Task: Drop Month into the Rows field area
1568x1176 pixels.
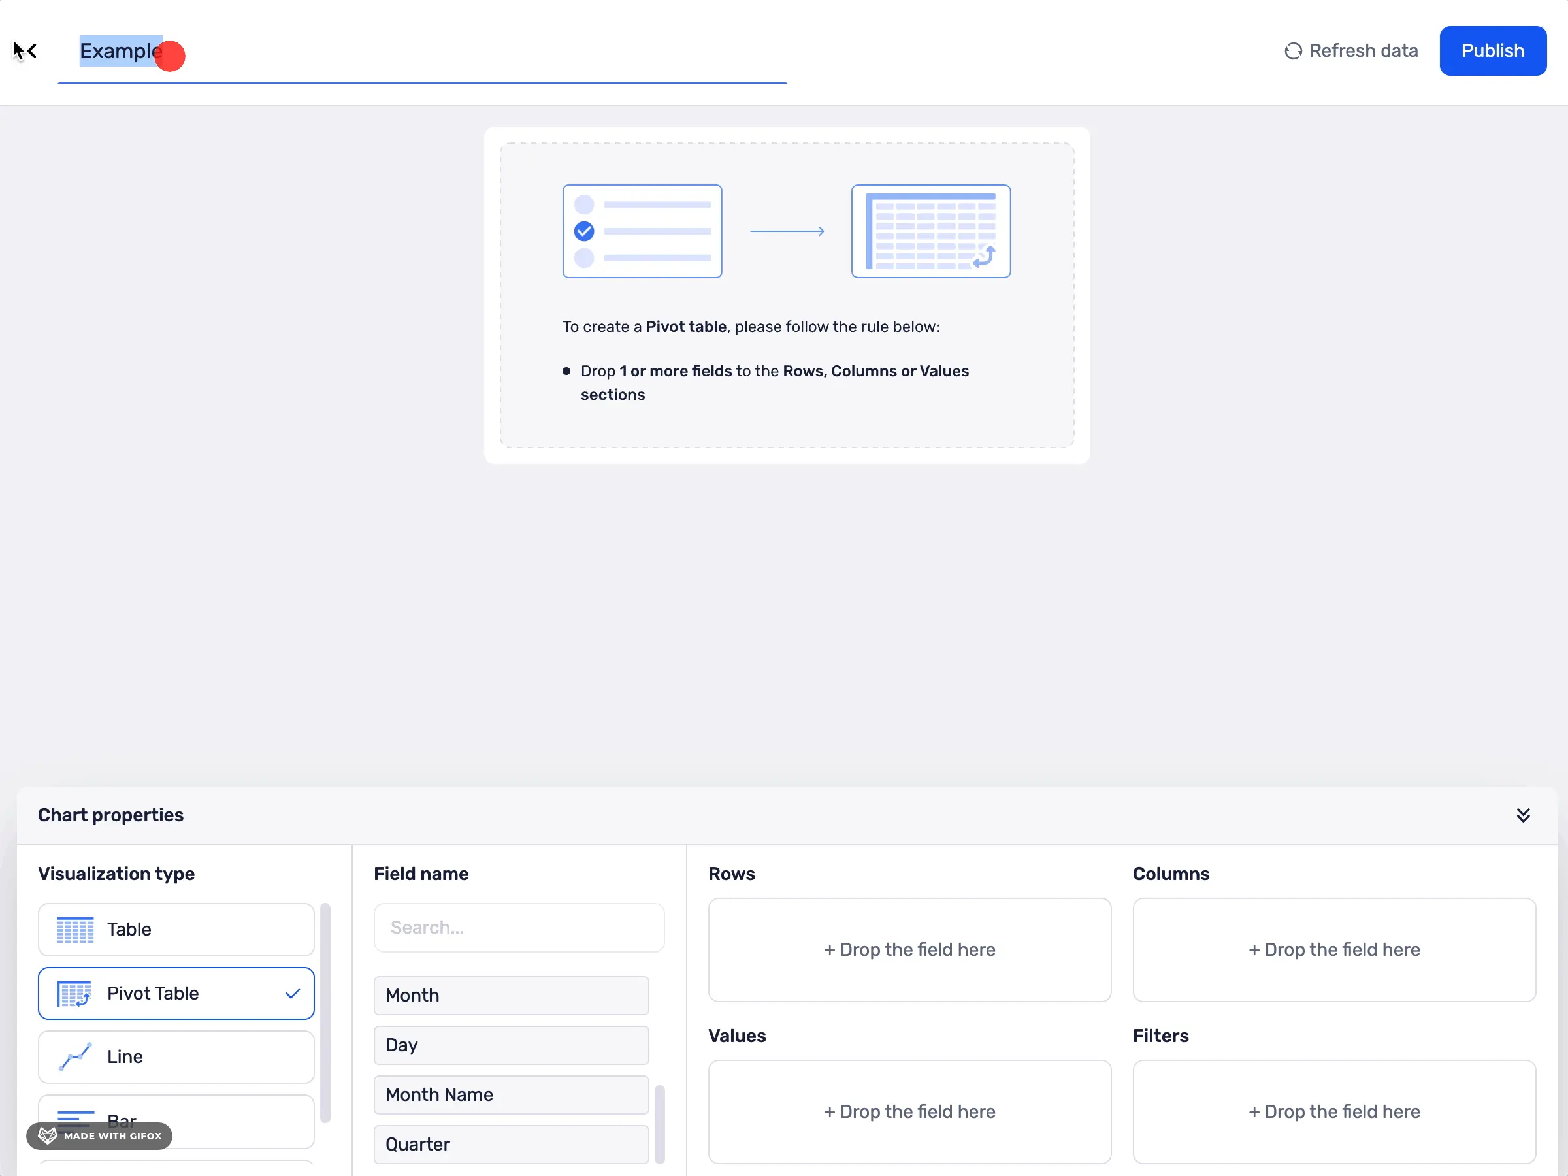Action: (x=910, y=949)
